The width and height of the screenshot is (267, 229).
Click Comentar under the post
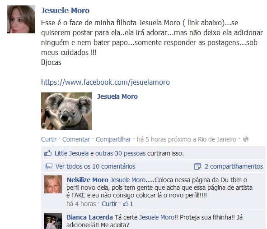76,139
